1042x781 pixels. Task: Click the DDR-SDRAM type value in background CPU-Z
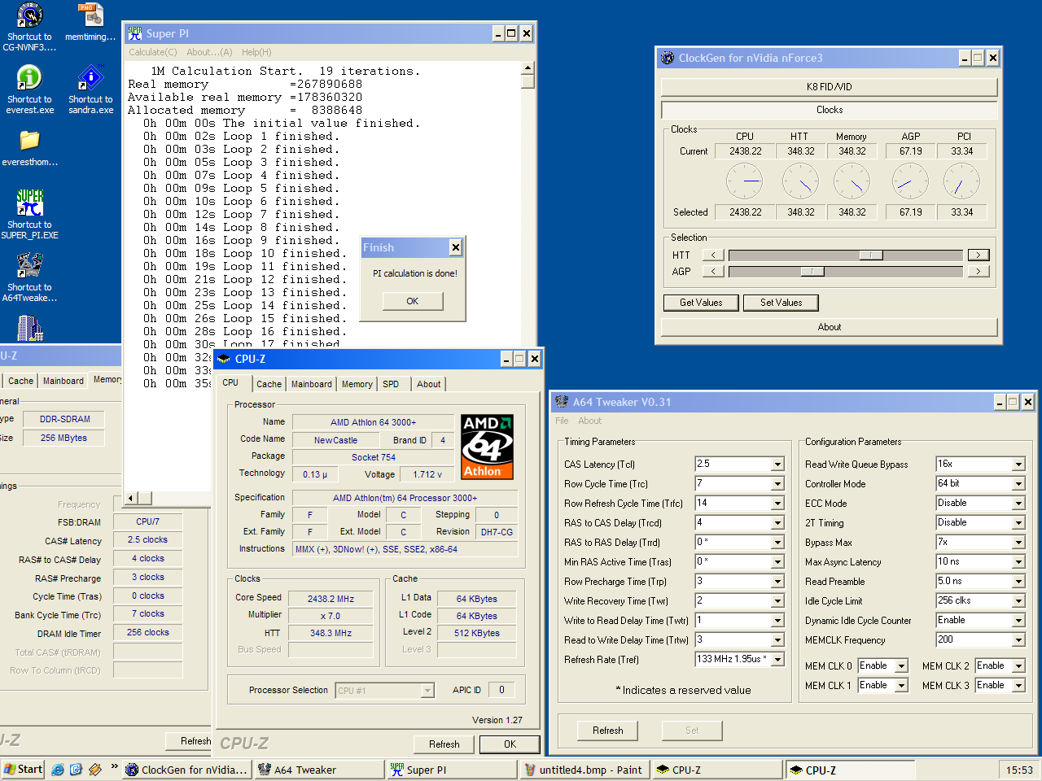[65, 419]
